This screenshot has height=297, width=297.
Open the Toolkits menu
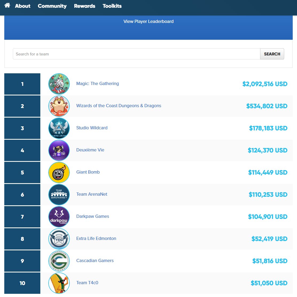point(112,6)
